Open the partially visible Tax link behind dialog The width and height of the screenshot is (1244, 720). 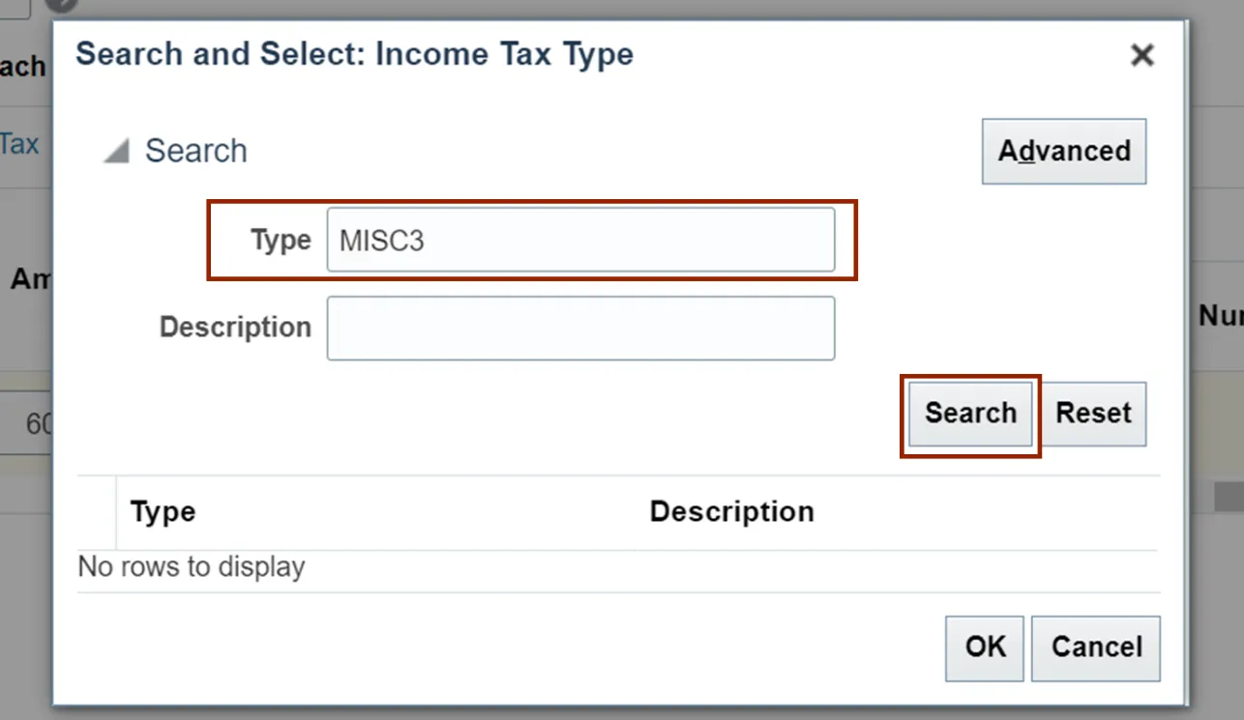click(19, 145)
